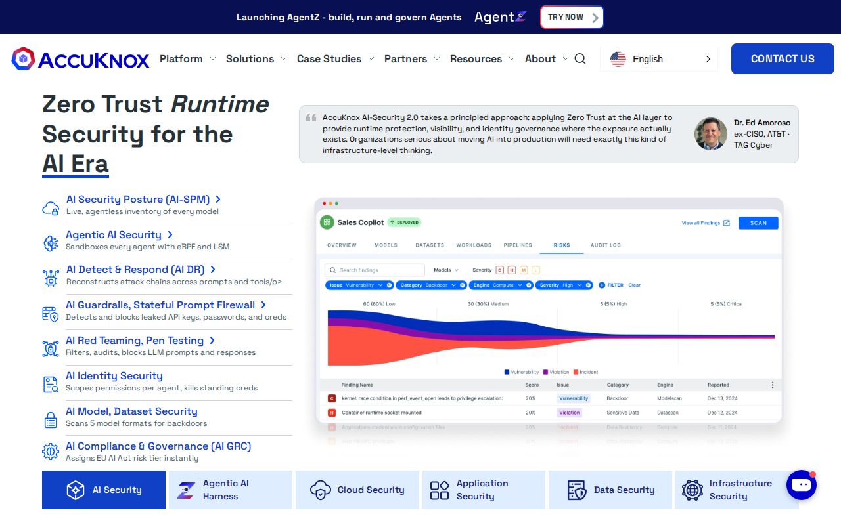Screen dimensions: 841x525
Task: Click the AgentZ logo in banner
Action: [501, 17]
